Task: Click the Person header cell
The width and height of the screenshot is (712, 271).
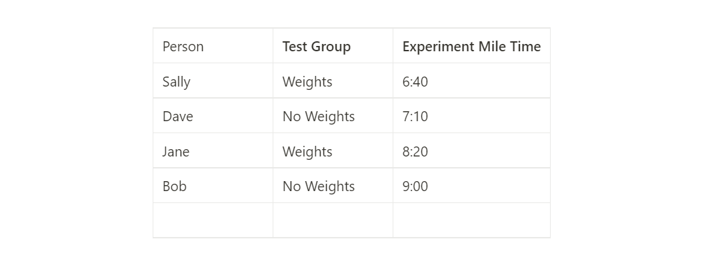Action: [183, 47]
